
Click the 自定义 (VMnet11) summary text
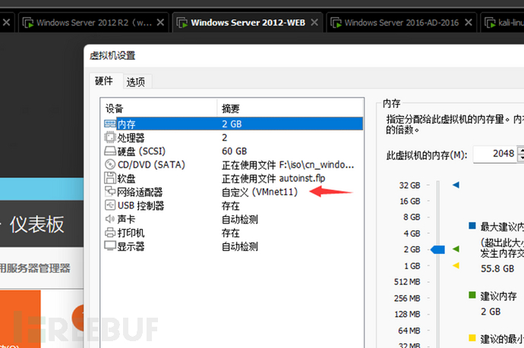(x=259, y=192)
